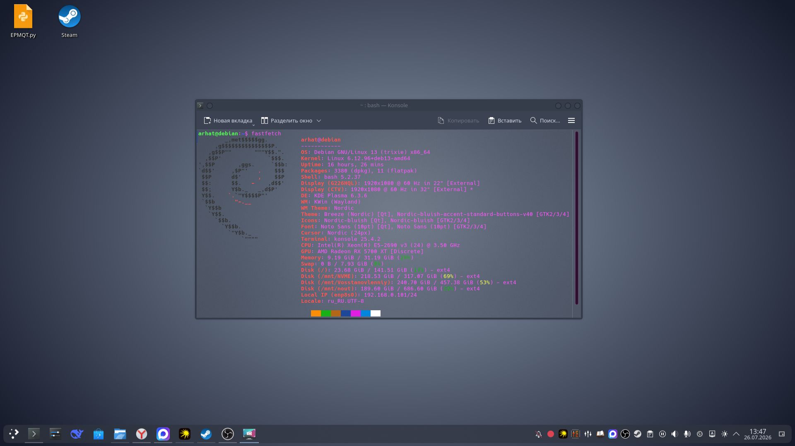Screen dimensions: 795x446
Task: Switch to OBS Studio in taskbar
Action: (x=228, y=434)
